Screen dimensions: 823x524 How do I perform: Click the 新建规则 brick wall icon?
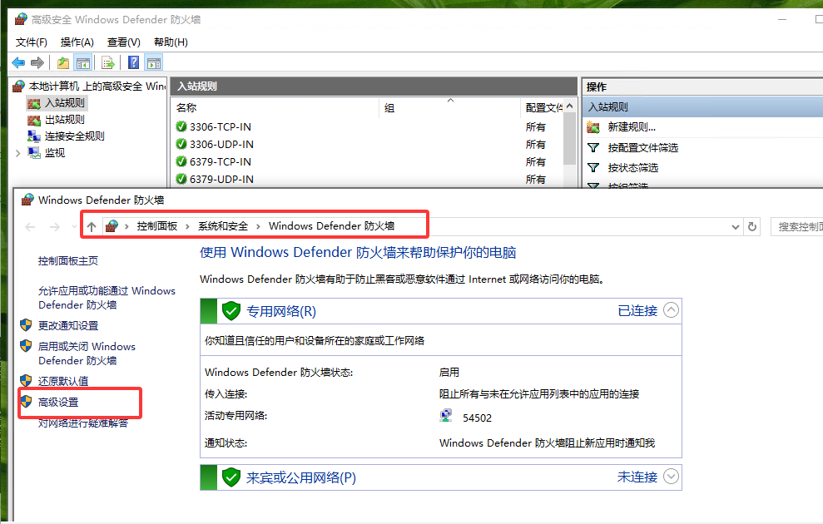[x=593, y=127]
